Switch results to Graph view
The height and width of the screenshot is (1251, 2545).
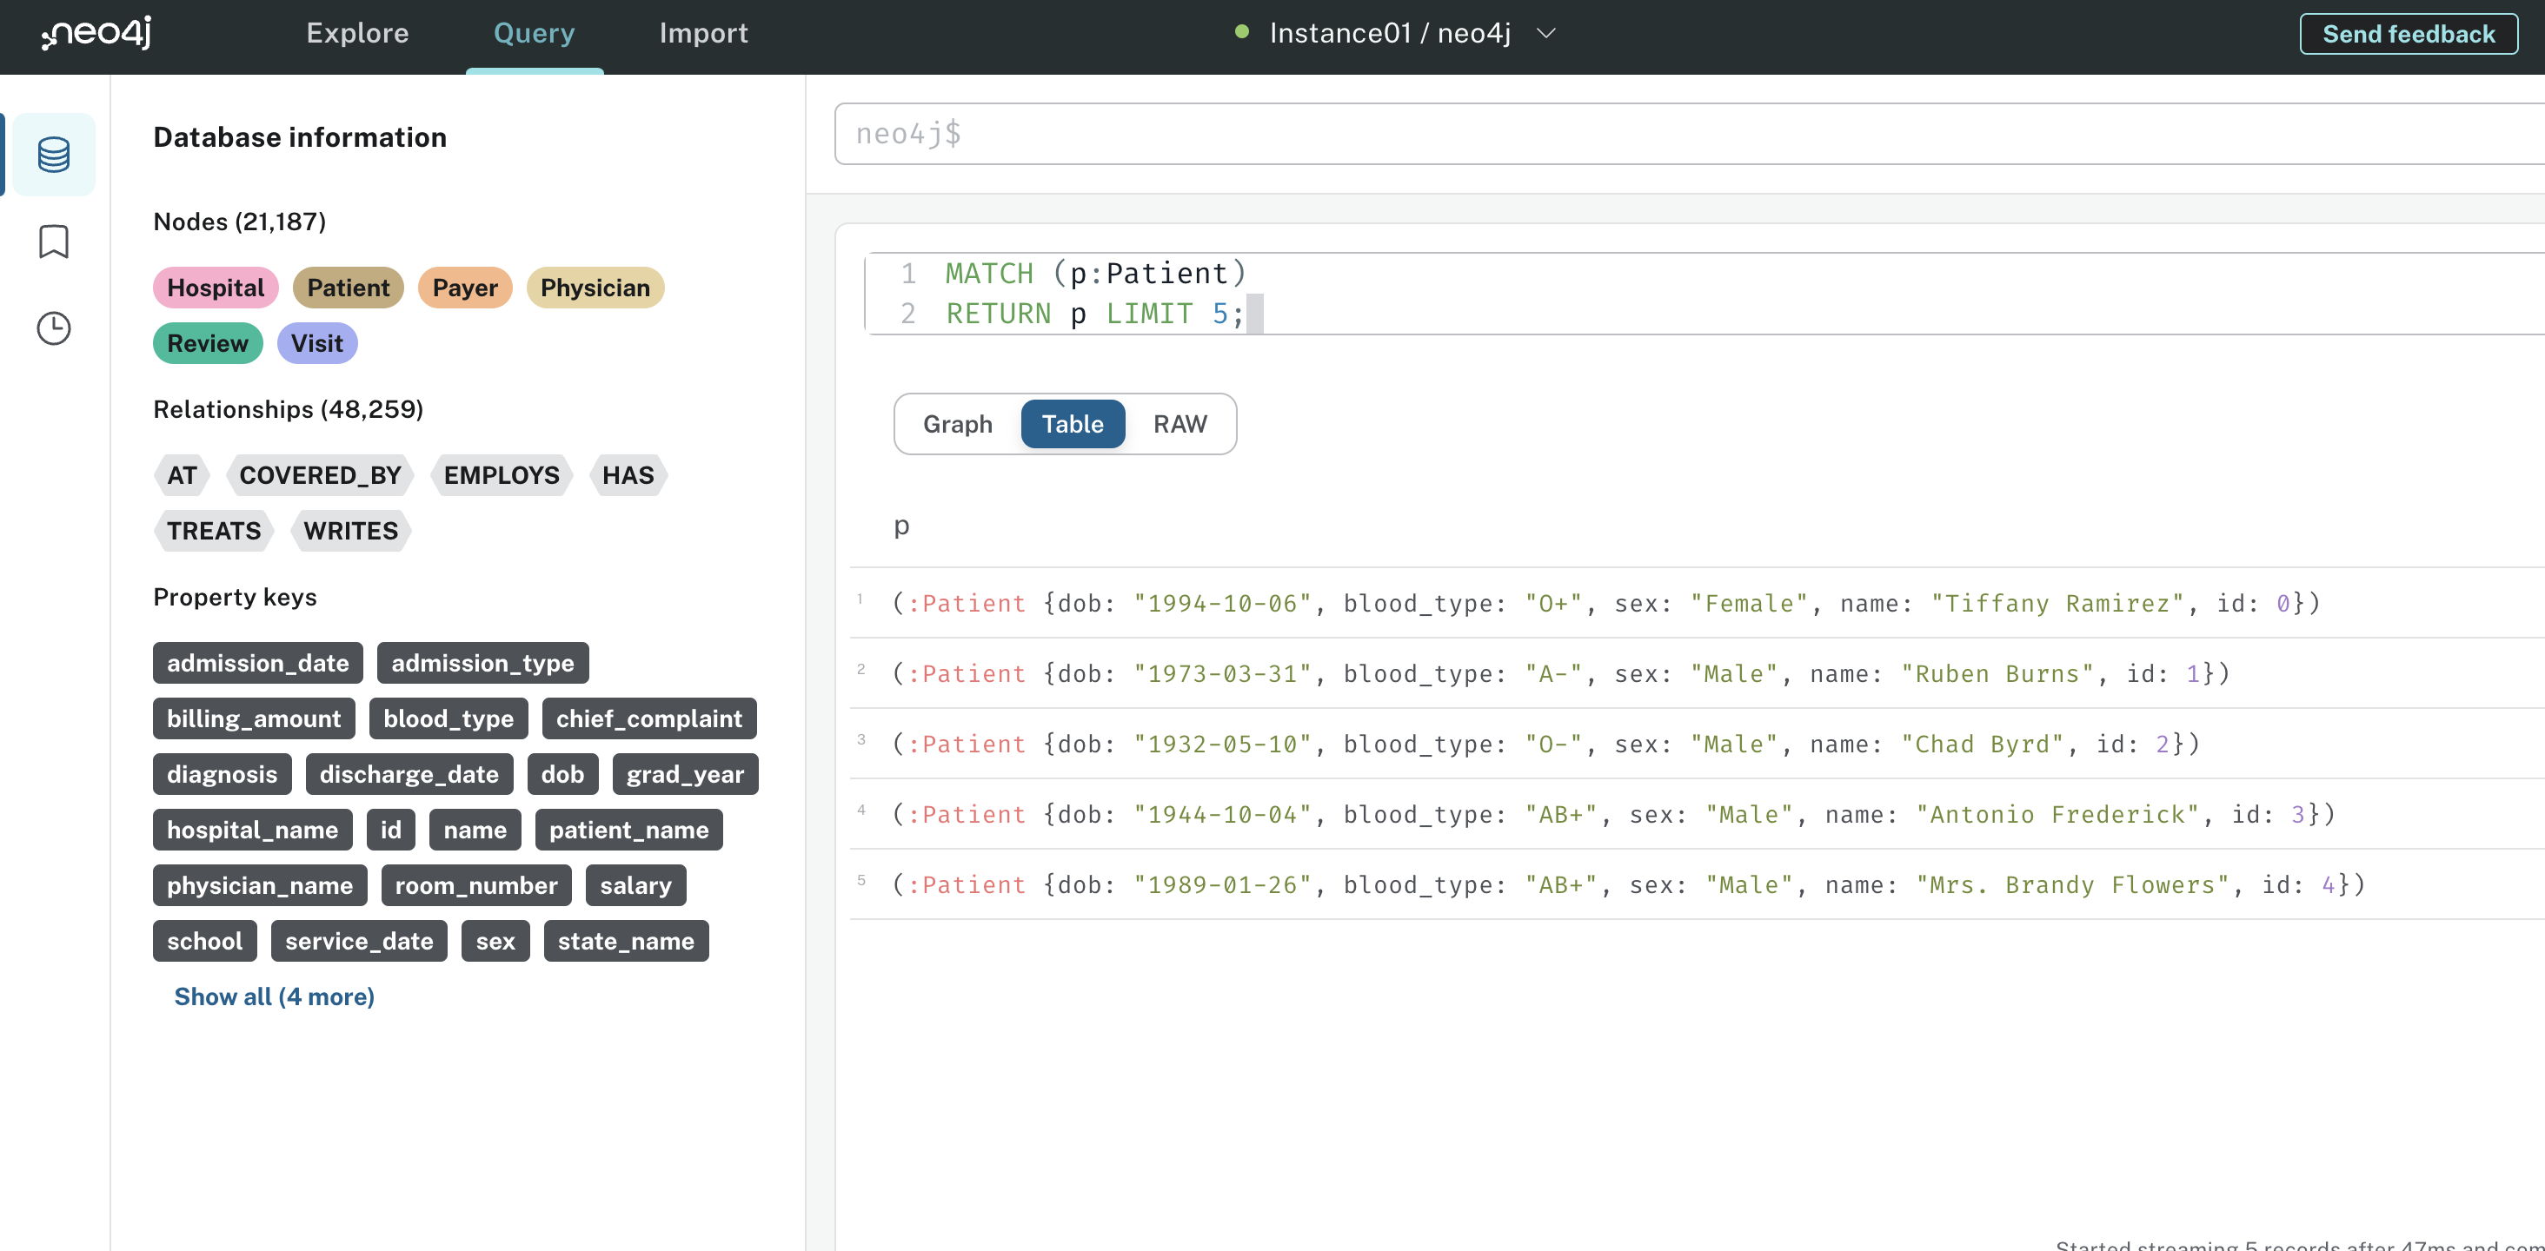coord(957,424)
